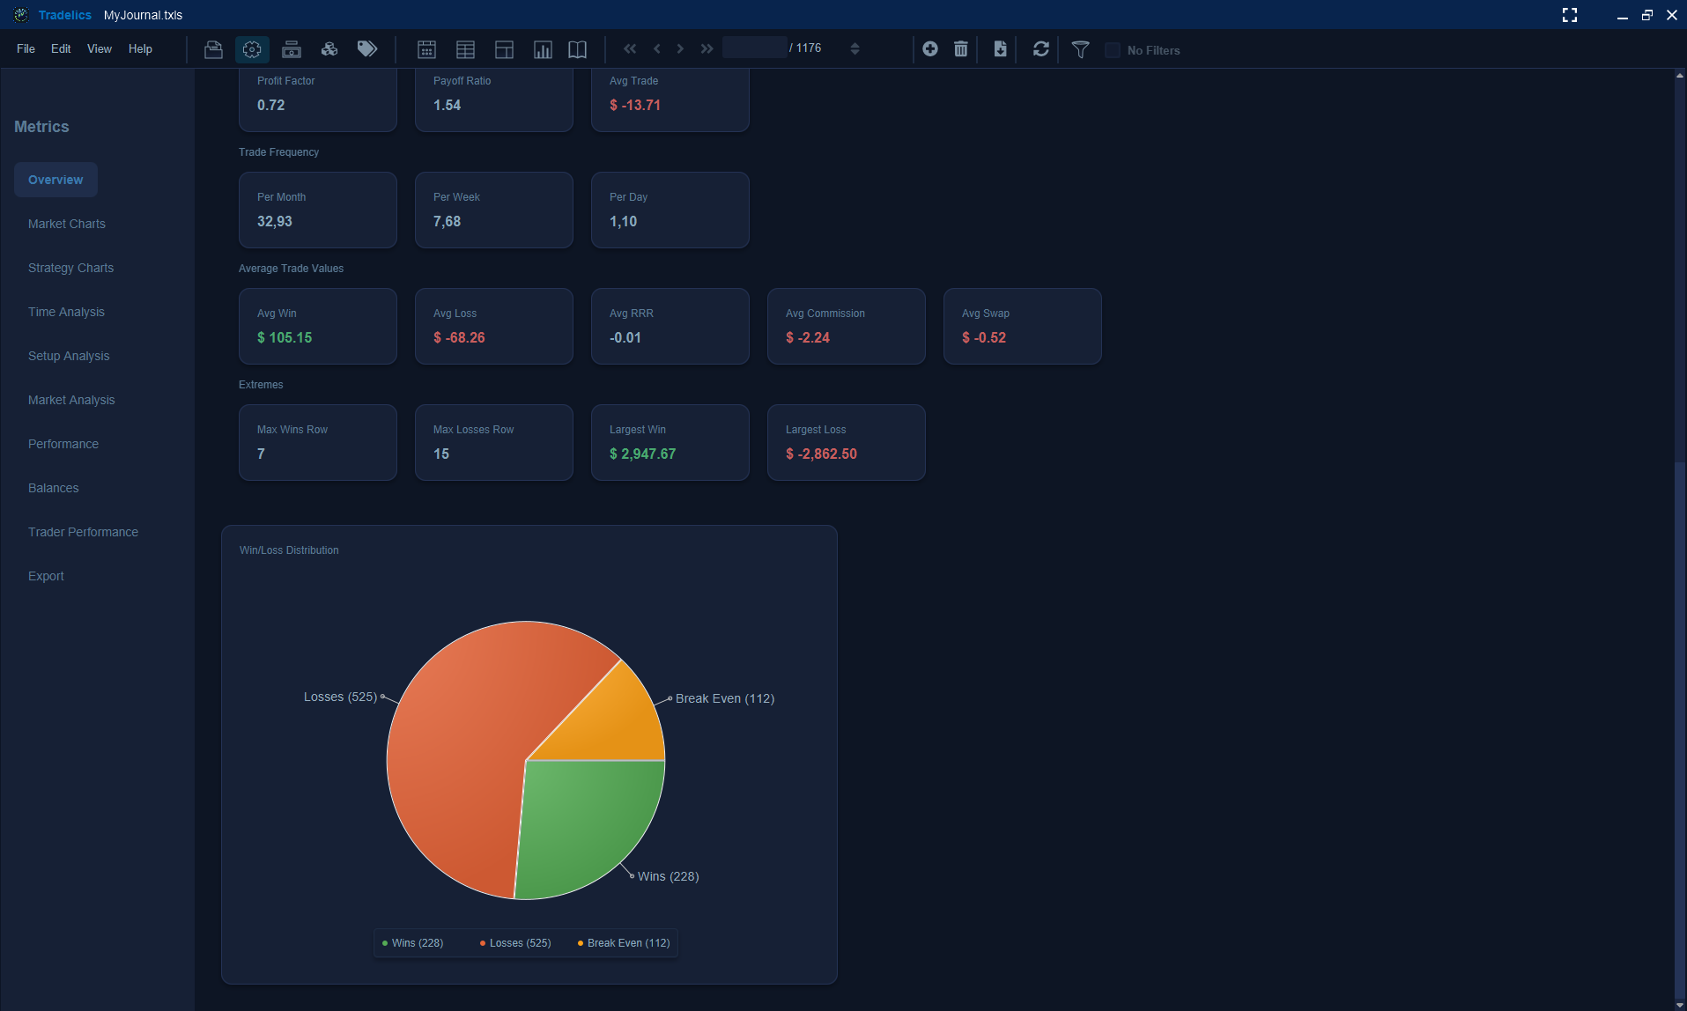Image resolution: width=1687 pixels, height=1011 pixels.
Task: Open the journal book view icon
Action: [x=577, y=49]
